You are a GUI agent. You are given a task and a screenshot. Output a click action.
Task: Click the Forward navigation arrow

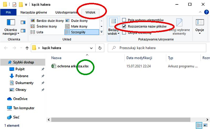point(14,48)
